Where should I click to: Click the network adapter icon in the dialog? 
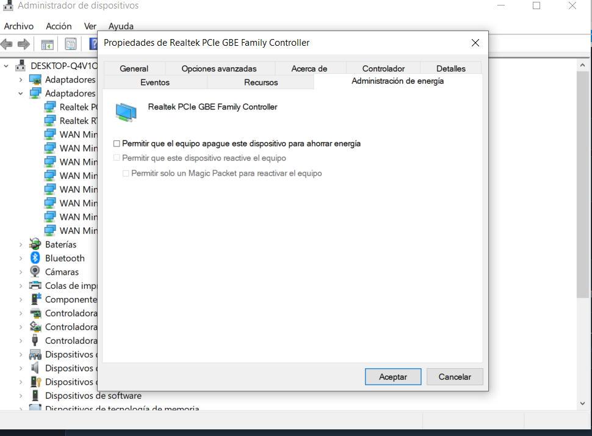[x=126, y=112]
